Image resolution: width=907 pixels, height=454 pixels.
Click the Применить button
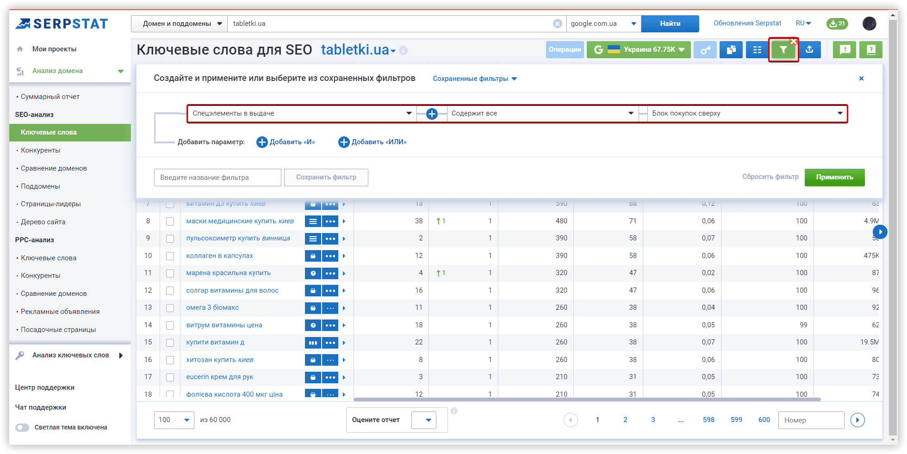coord(834,178)
